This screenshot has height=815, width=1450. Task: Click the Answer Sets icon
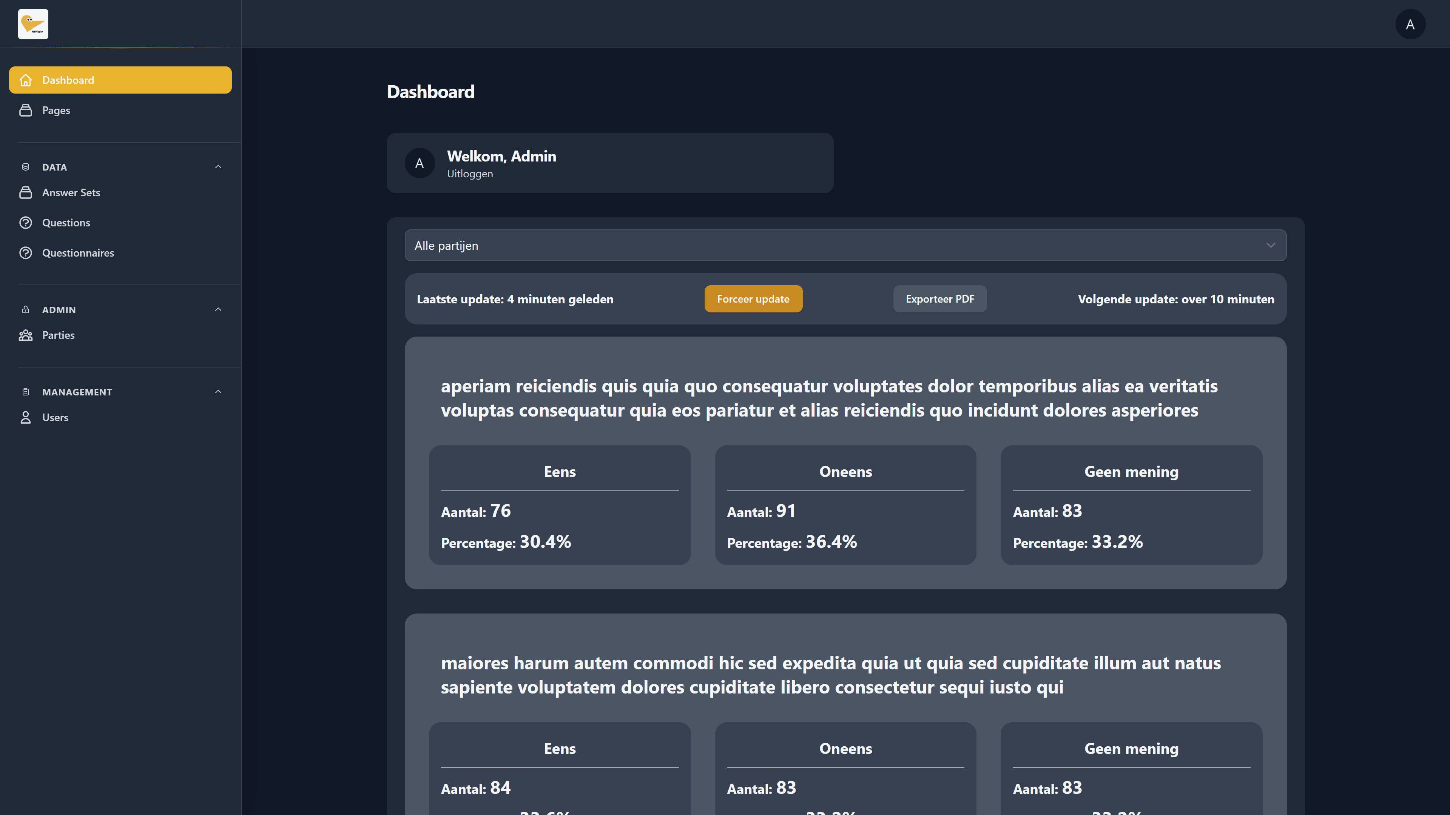pyautogui.click(x=25, y=192)
